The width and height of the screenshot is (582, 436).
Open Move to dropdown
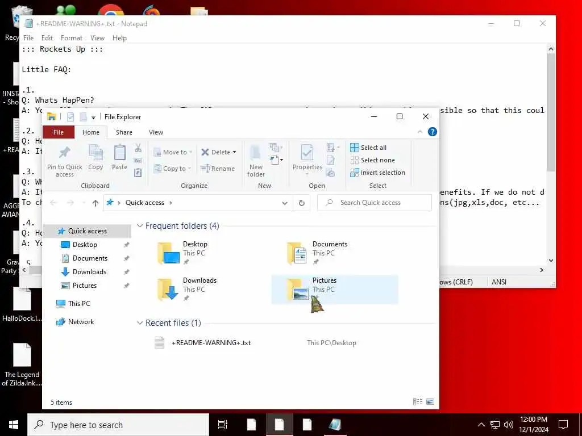click(173, 152)
